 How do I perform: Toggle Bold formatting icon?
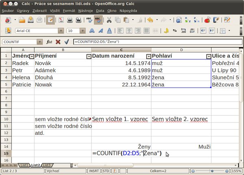click(x=92, y=30)
